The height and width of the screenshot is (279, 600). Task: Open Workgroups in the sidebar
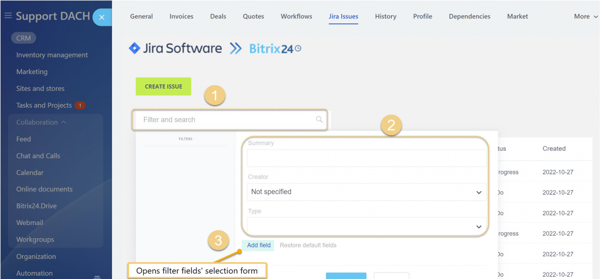[35, 240]
